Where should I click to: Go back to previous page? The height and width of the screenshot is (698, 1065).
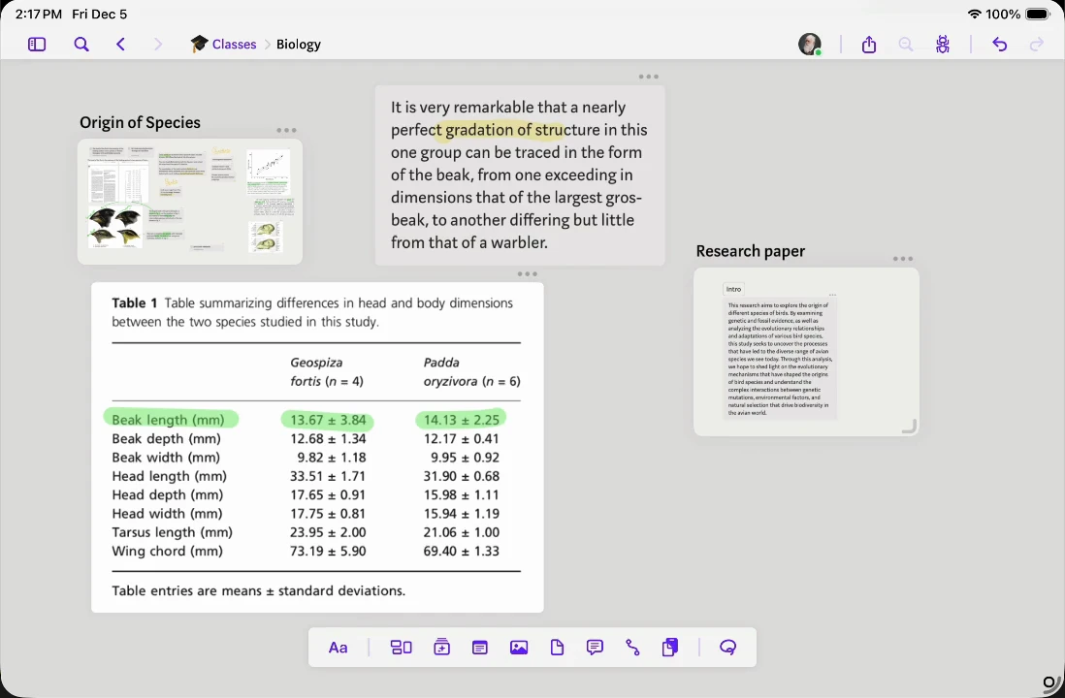pyautogui.click(x=121, y=45)
